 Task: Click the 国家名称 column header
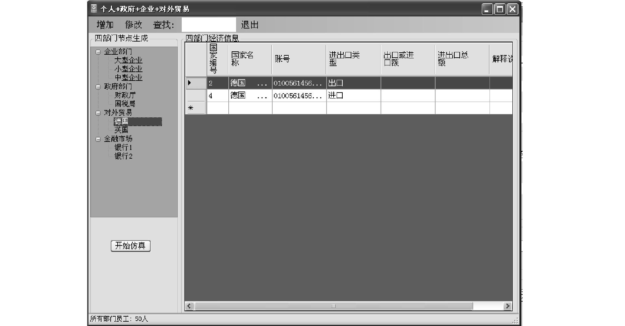coord(250,59)
